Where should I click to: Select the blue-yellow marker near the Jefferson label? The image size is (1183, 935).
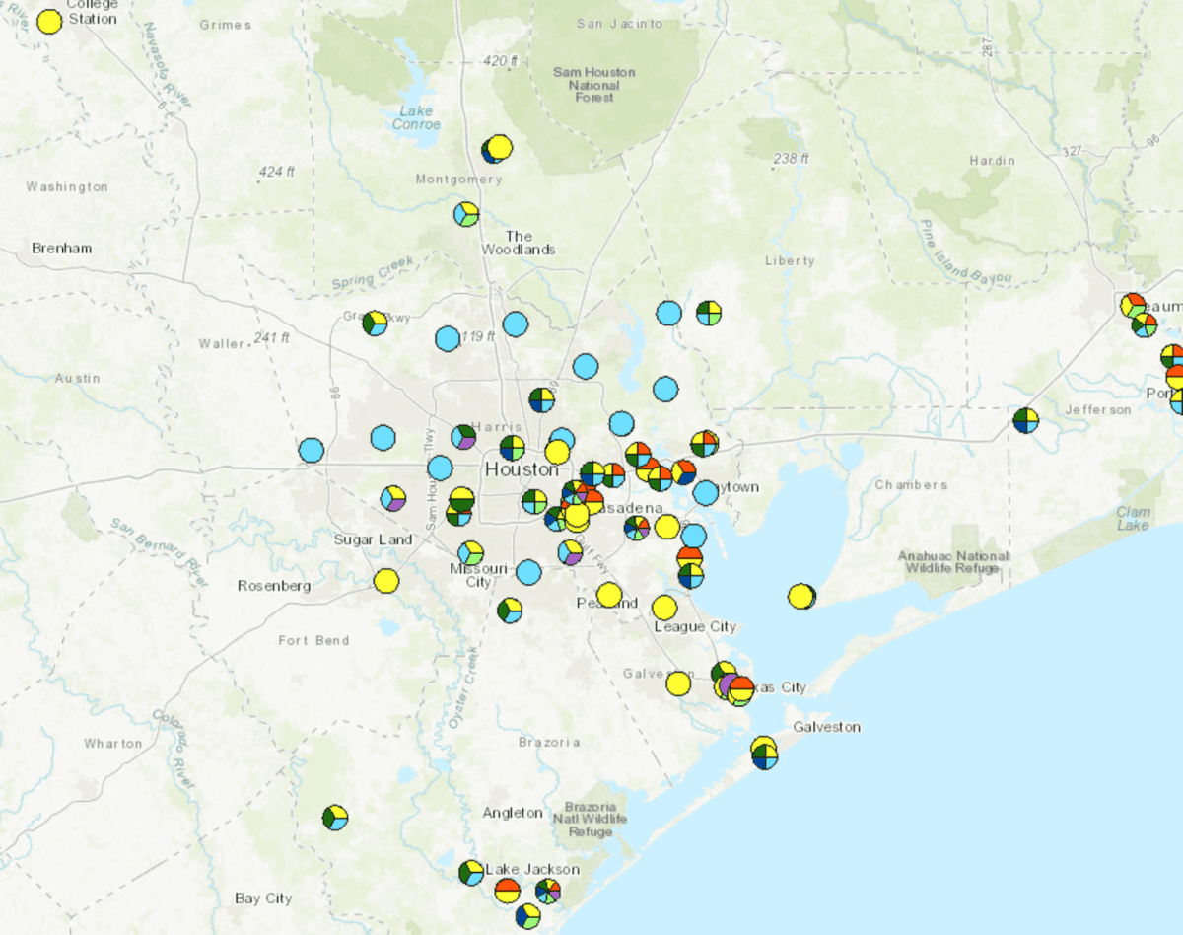coord(1025,419)
